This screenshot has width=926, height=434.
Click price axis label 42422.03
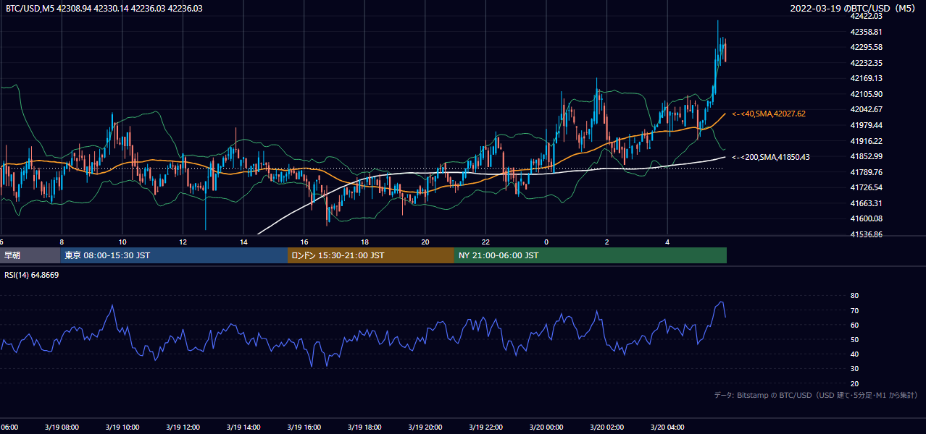click(867, 16)
